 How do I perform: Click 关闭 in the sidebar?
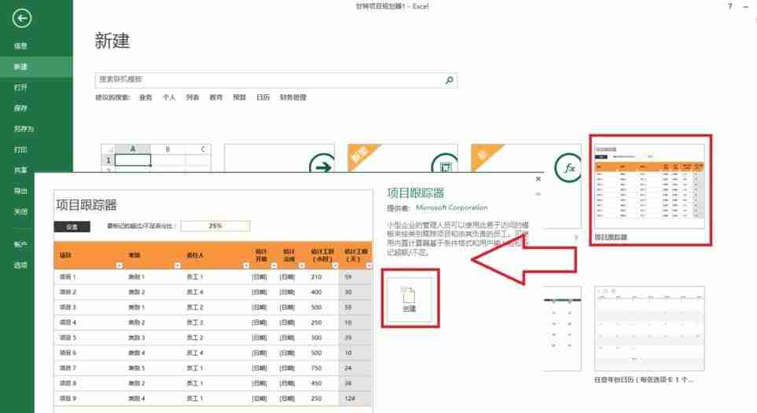20,212
